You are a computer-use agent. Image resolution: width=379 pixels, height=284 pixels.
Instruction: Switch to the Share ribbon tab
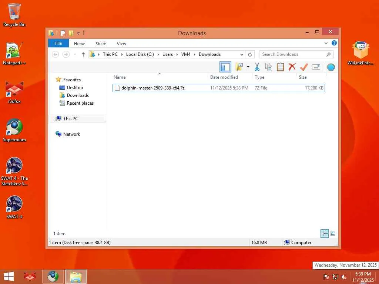(x=101, y=44)
